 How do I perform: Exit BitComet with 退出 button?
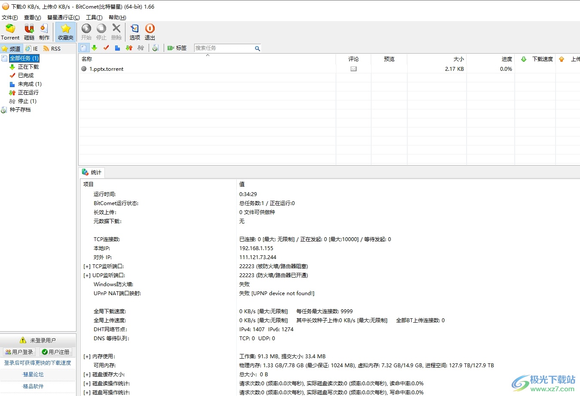point(150,32)
